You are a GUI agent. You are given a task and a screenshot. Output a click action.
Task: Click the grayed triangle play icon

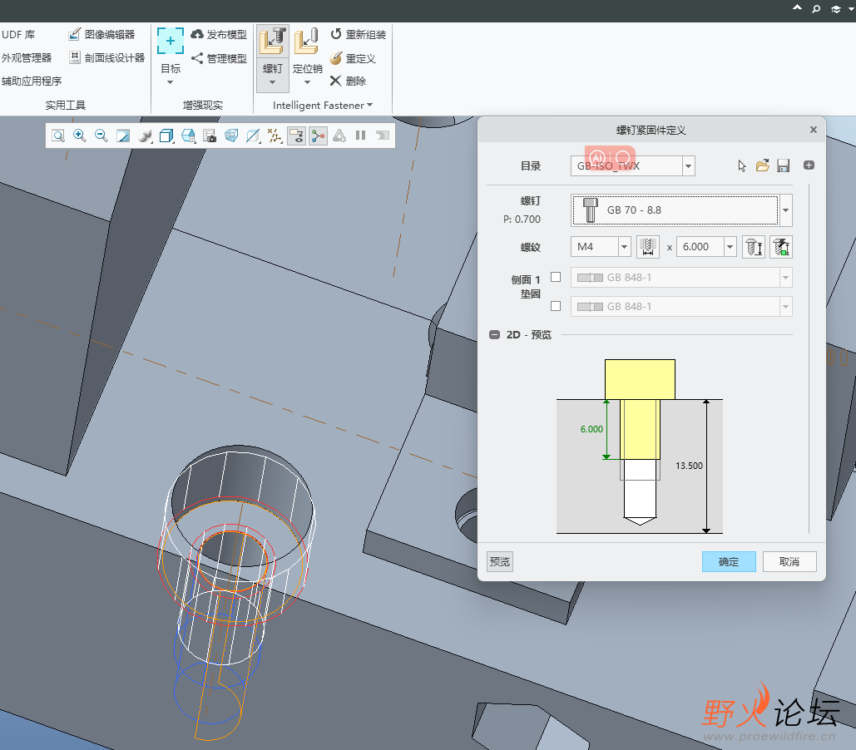coord(339,136)
